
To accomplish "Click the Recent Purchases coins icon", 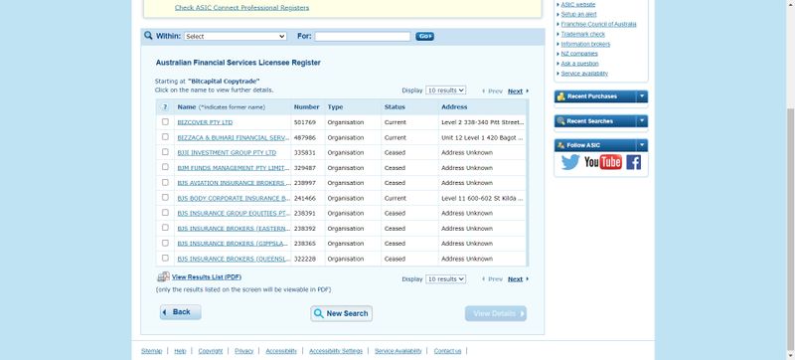I will [560, 96].
